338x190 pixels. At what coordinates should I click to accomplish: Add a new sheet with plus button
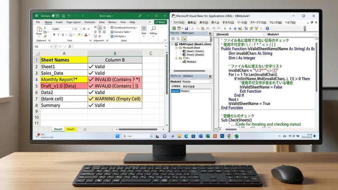[85, 129]
